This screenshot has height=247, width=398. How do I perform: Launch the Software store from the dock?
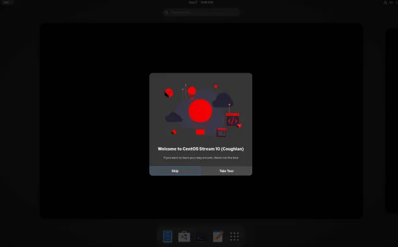(x=184, y=236)
